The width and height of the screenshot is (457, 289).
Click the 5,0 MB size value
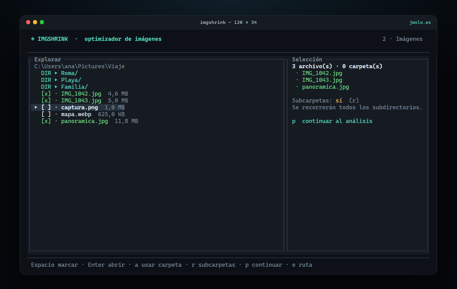point(118,100)
